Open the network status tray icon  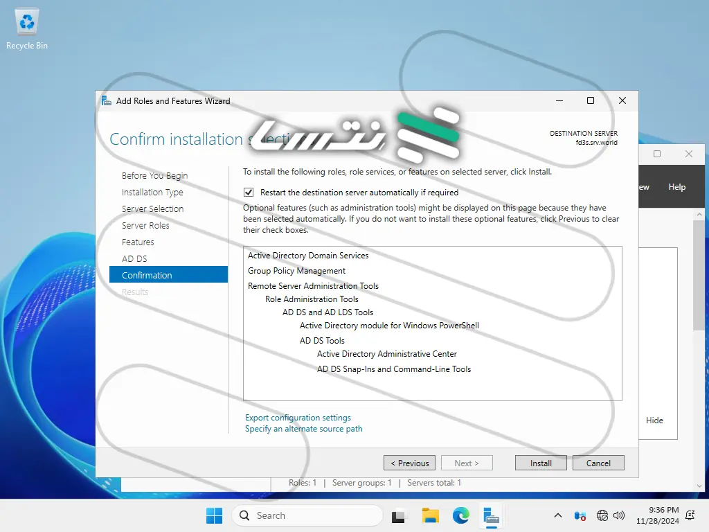pos(602,515)
